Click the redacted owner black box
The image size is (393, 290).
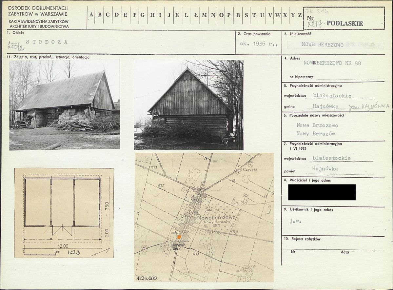pyautogui.click(x=322, y=192)
